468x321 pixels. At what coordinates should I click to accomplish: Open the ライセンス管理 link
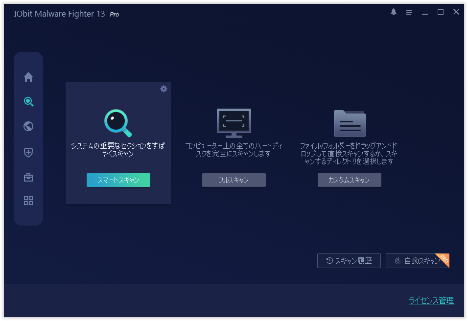[431, 300]
